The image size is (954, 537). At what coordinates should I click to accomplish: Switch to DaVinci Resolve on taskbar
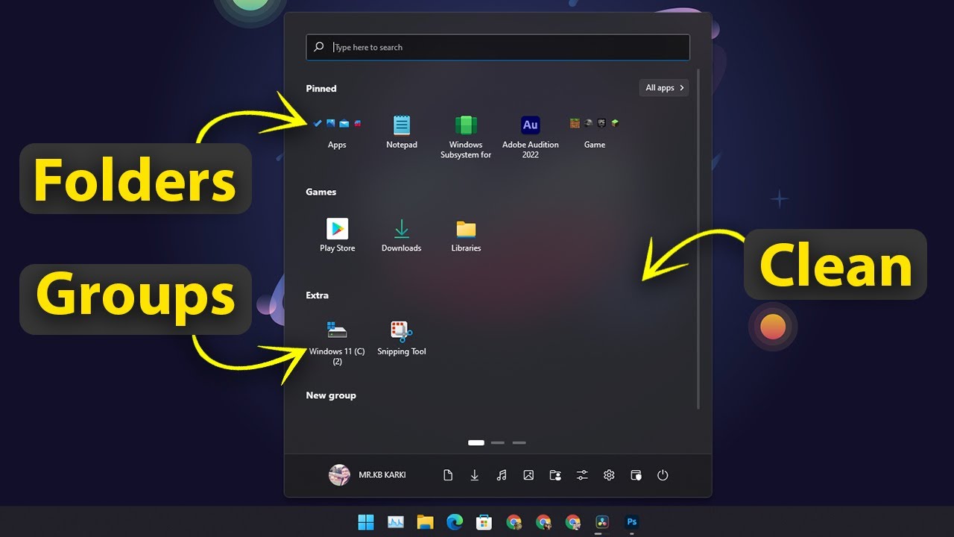click(x=602, y=522)
